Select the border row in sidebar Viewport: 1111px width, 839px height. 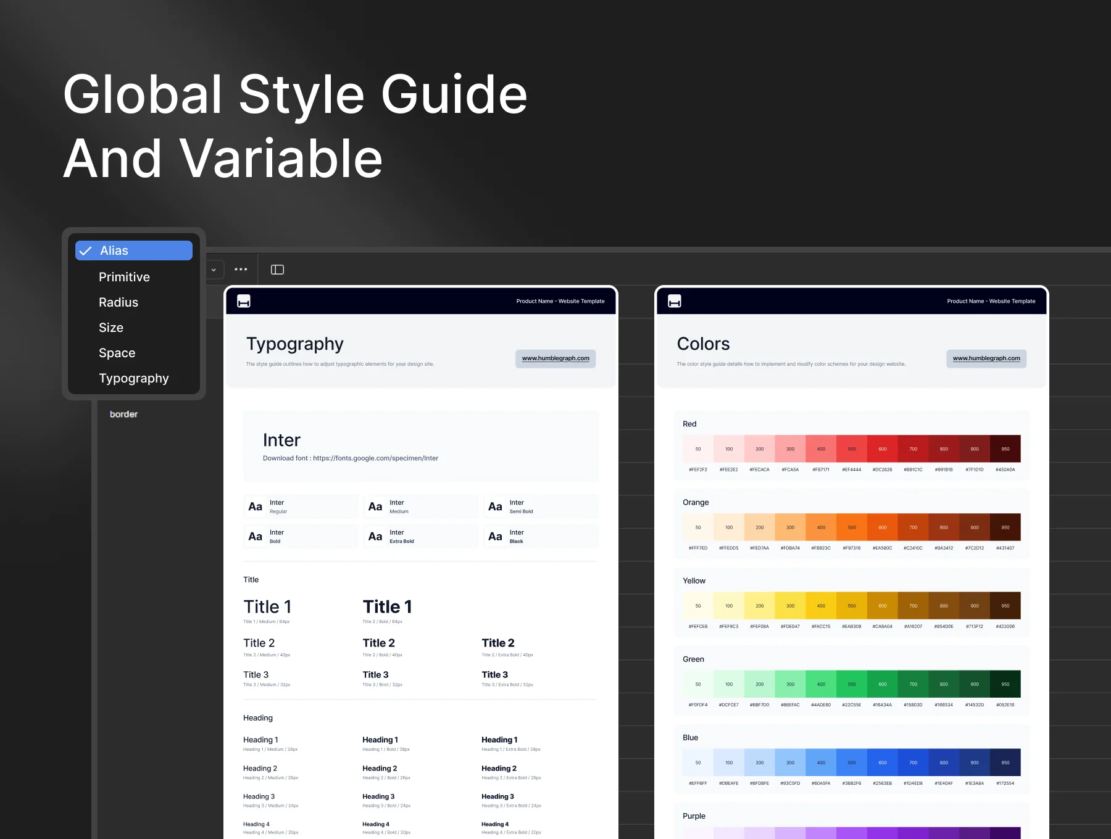tap(123, 414)
